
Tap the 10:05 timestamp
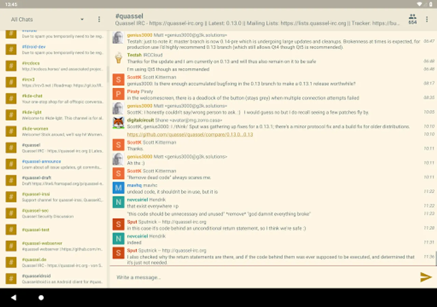pos(429,112)
